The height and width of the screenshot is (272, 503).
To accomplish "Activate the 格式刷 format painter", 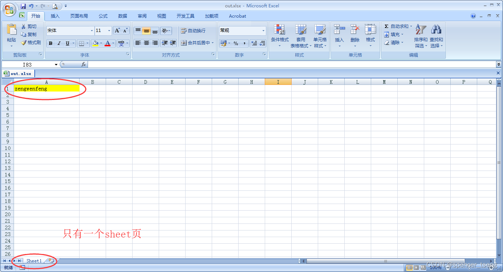I will click(31, 43).
